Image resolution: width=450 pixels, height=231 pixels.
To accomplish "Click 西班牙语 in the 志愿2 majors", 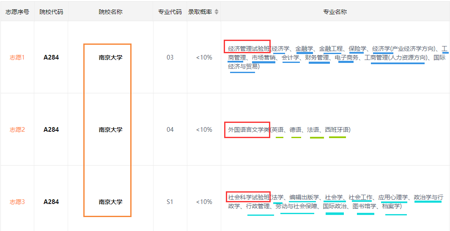I will pos(337,130).
